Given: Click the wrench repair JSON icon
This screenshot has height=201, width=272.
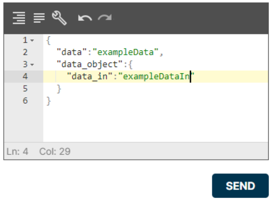Looking at the screenshot, I should pos(59,18).
